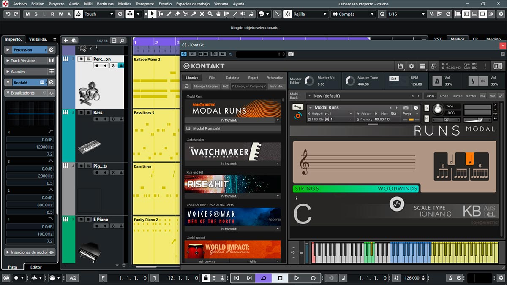
Task: Solo the Bass track
Action: point(87,113)
